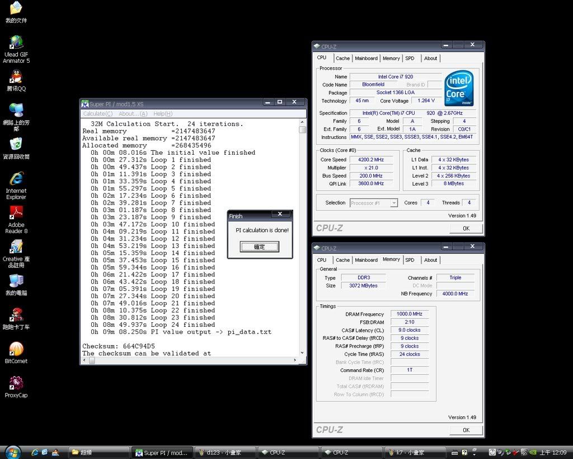This screenshot has height=459, width=573.
Task: Click Super PI scroll down arrow
Action: [x=302, y=353]
